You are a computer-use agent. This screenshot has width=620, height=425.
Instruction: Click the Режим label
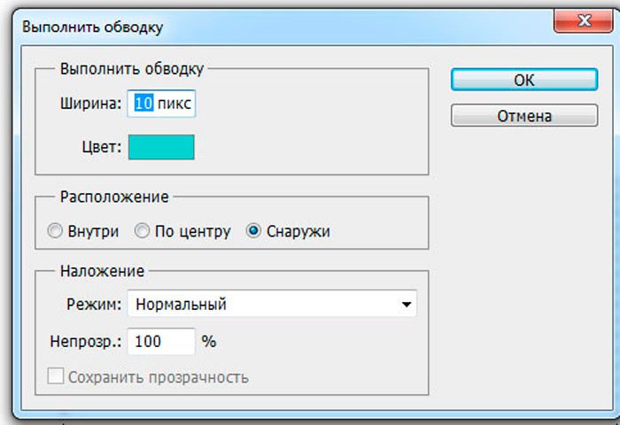(93, 304)
